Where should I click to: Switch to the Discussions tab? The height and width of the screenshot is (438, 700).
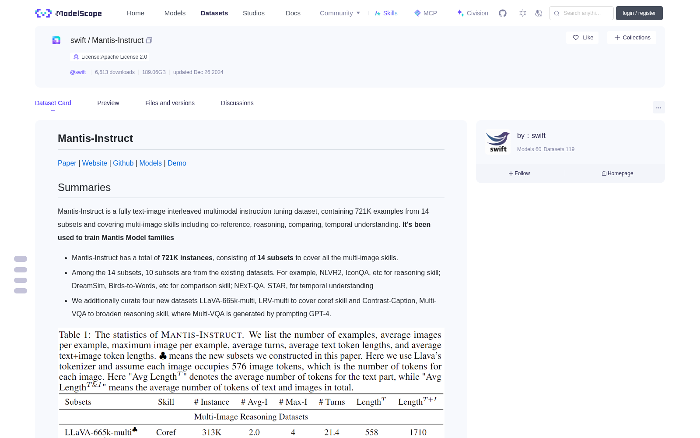[237, 103]
